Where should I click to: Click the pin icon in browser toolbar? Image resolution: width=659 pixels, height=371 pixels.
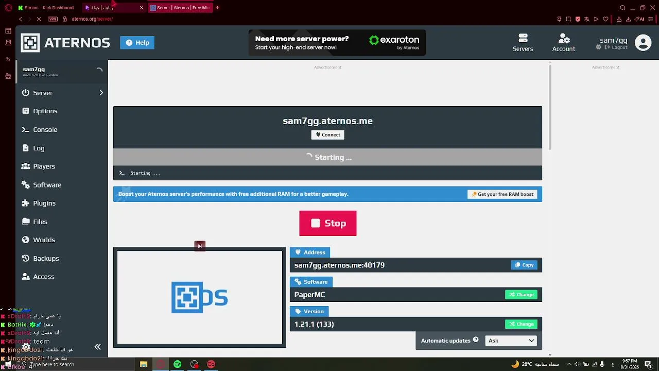coord(559,19)
